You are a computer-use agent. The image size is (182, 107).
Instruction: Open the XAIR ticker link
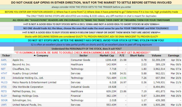(4, 64)
